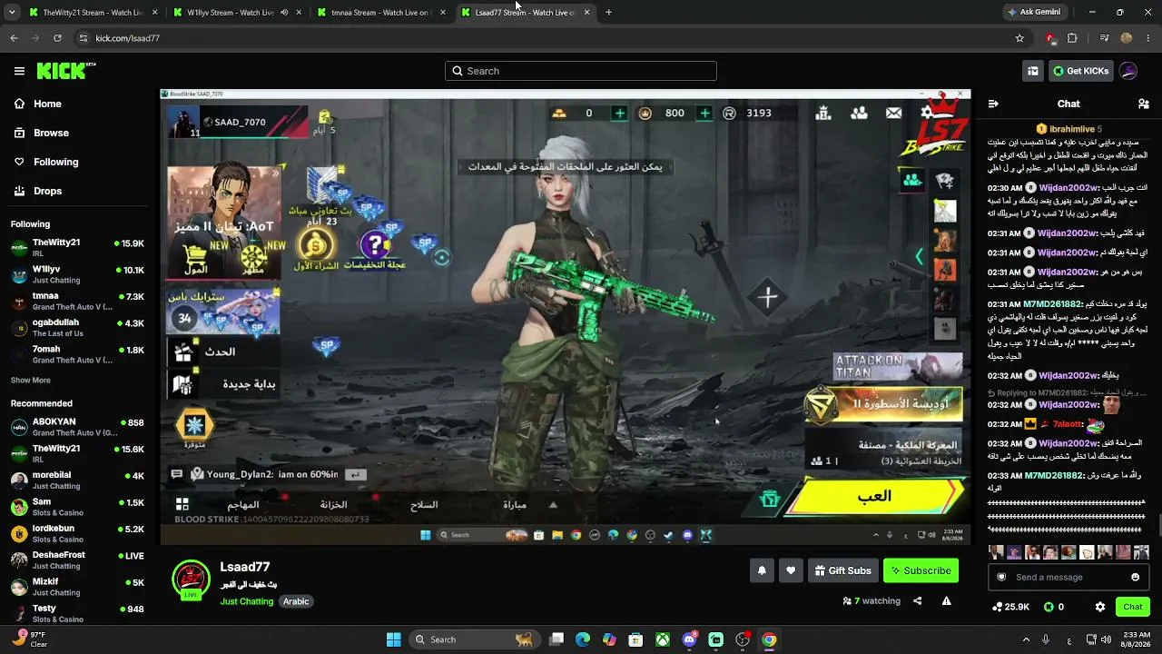Image resolution: width=1162 pixels, height=654 pixels.
Task: Click the Arabic language tag
Action: [x=296, y=601]
